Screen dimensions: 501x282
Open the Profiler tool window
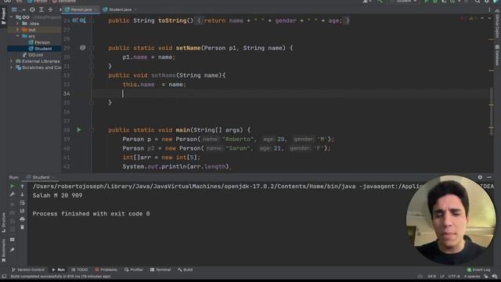point(134,269)
